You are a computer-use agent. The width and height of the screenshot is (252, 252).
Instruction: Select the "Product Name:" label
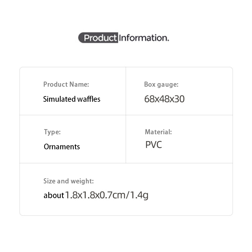click(66, 84)
